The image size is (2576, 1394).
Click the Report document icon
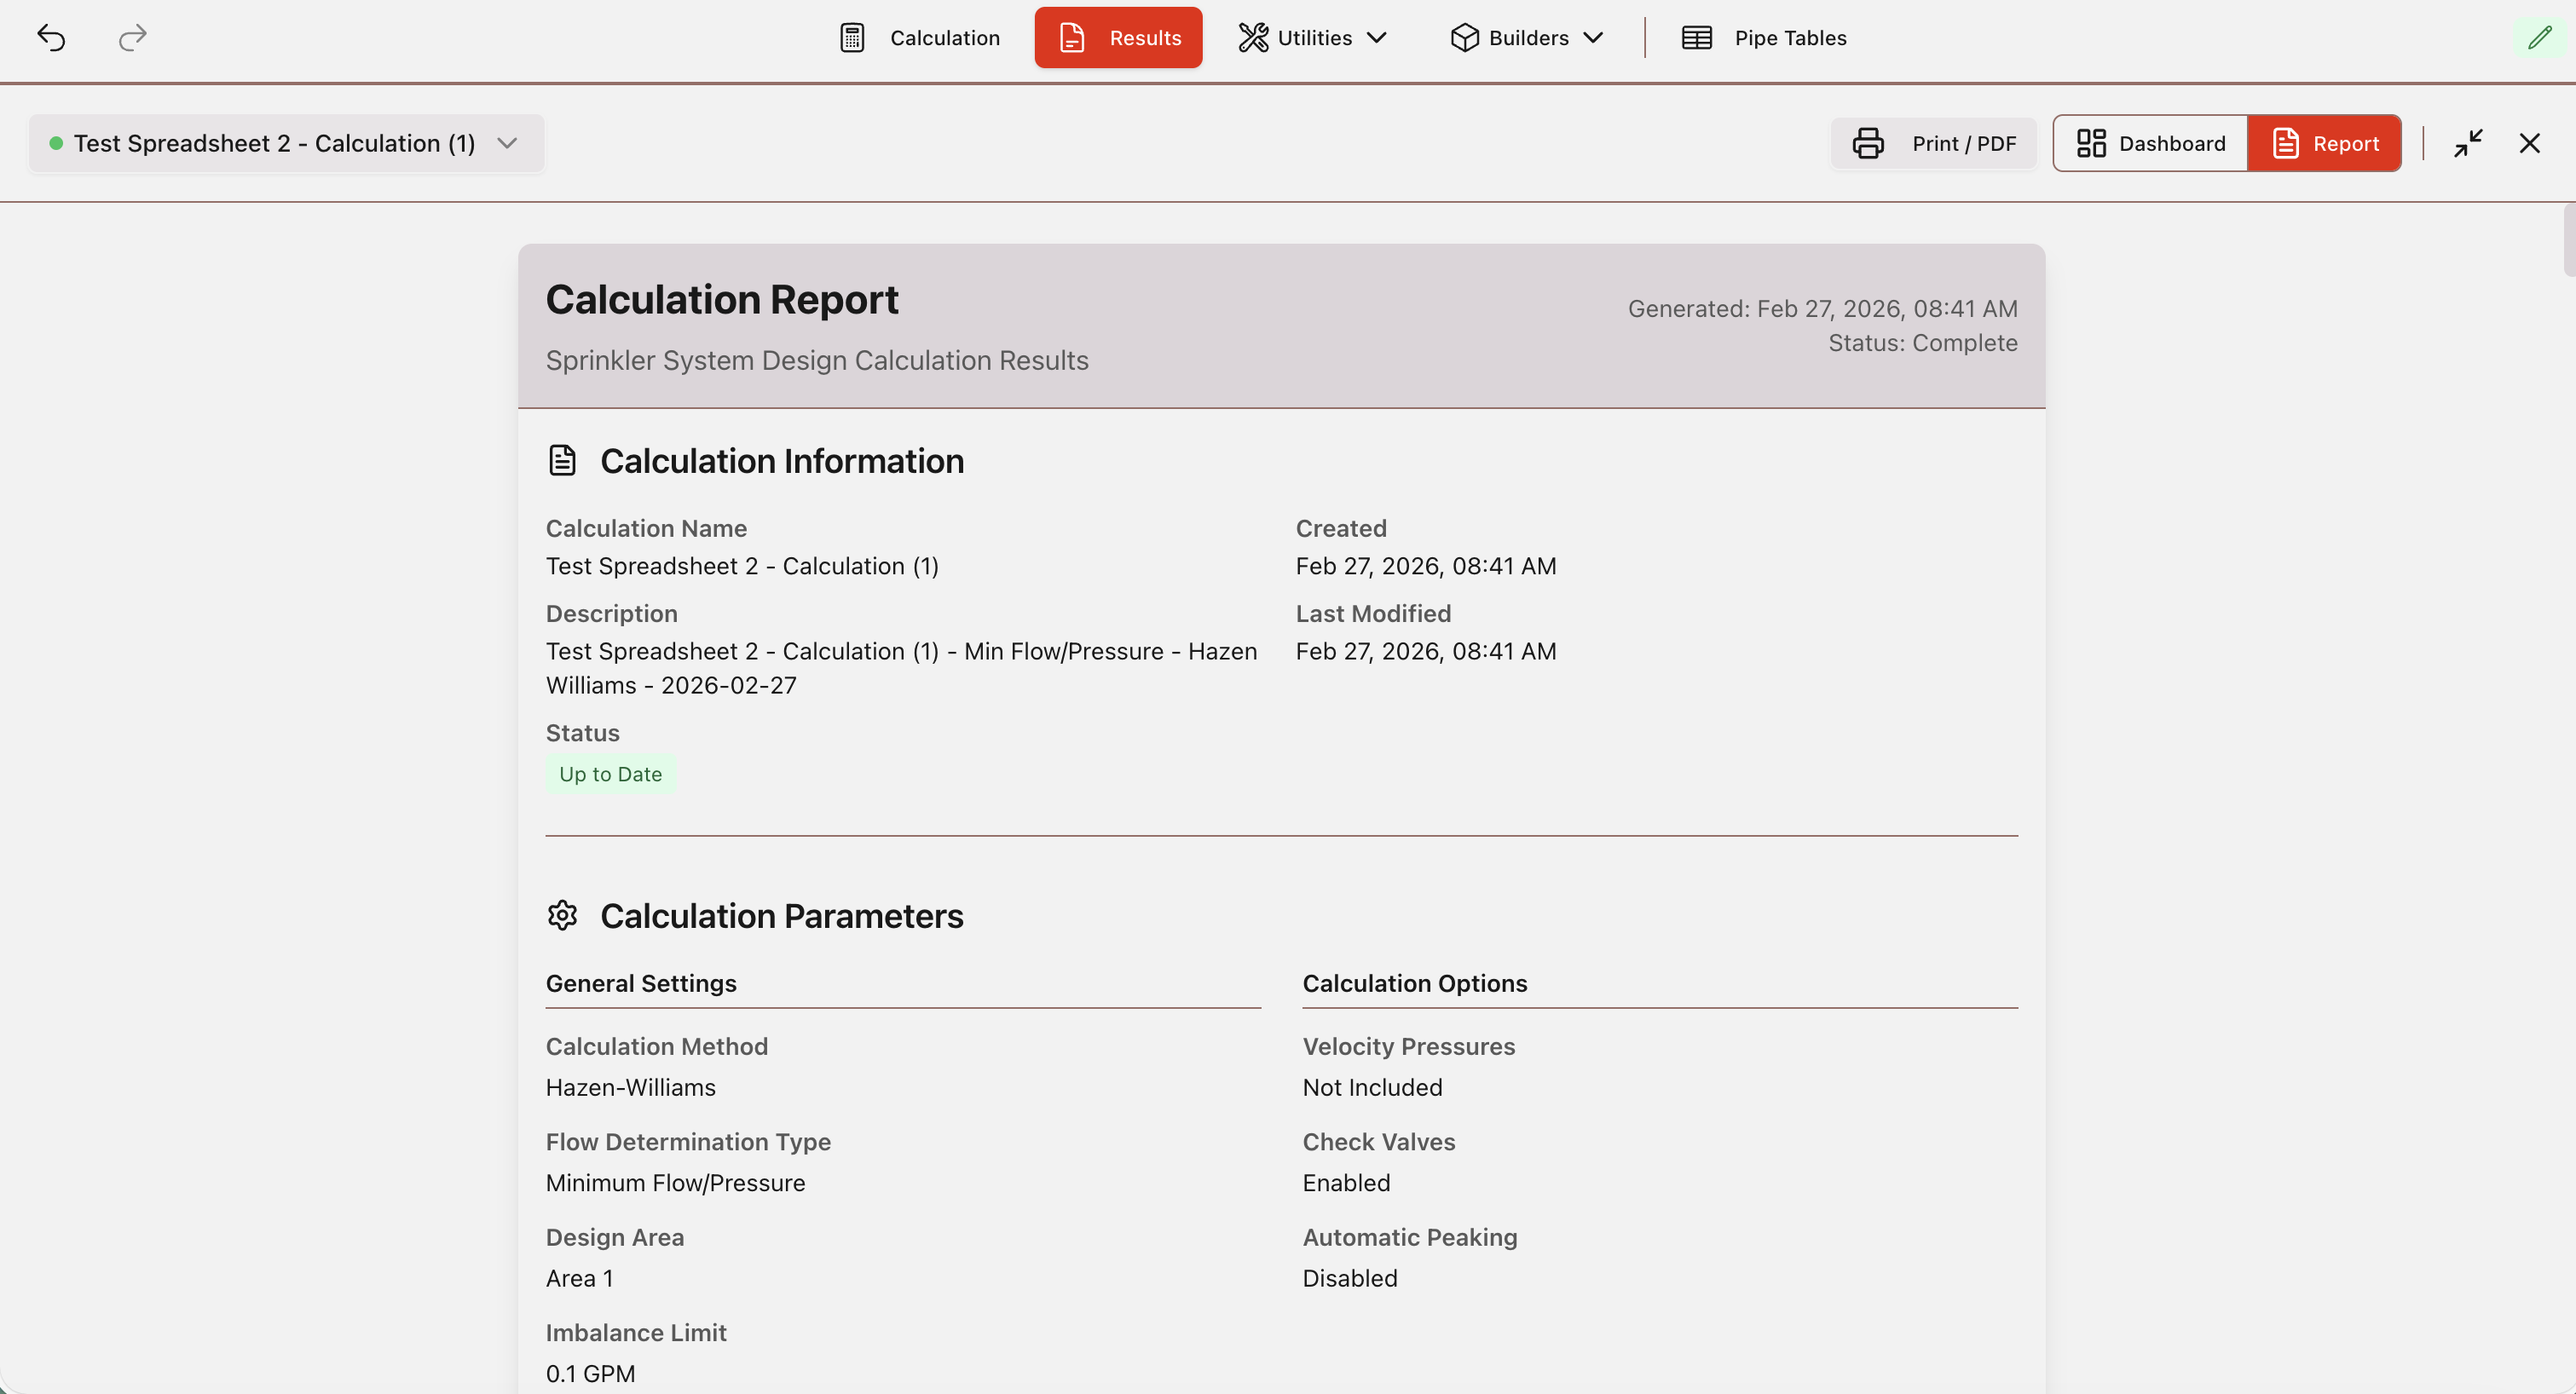[x=2285, y=143]
